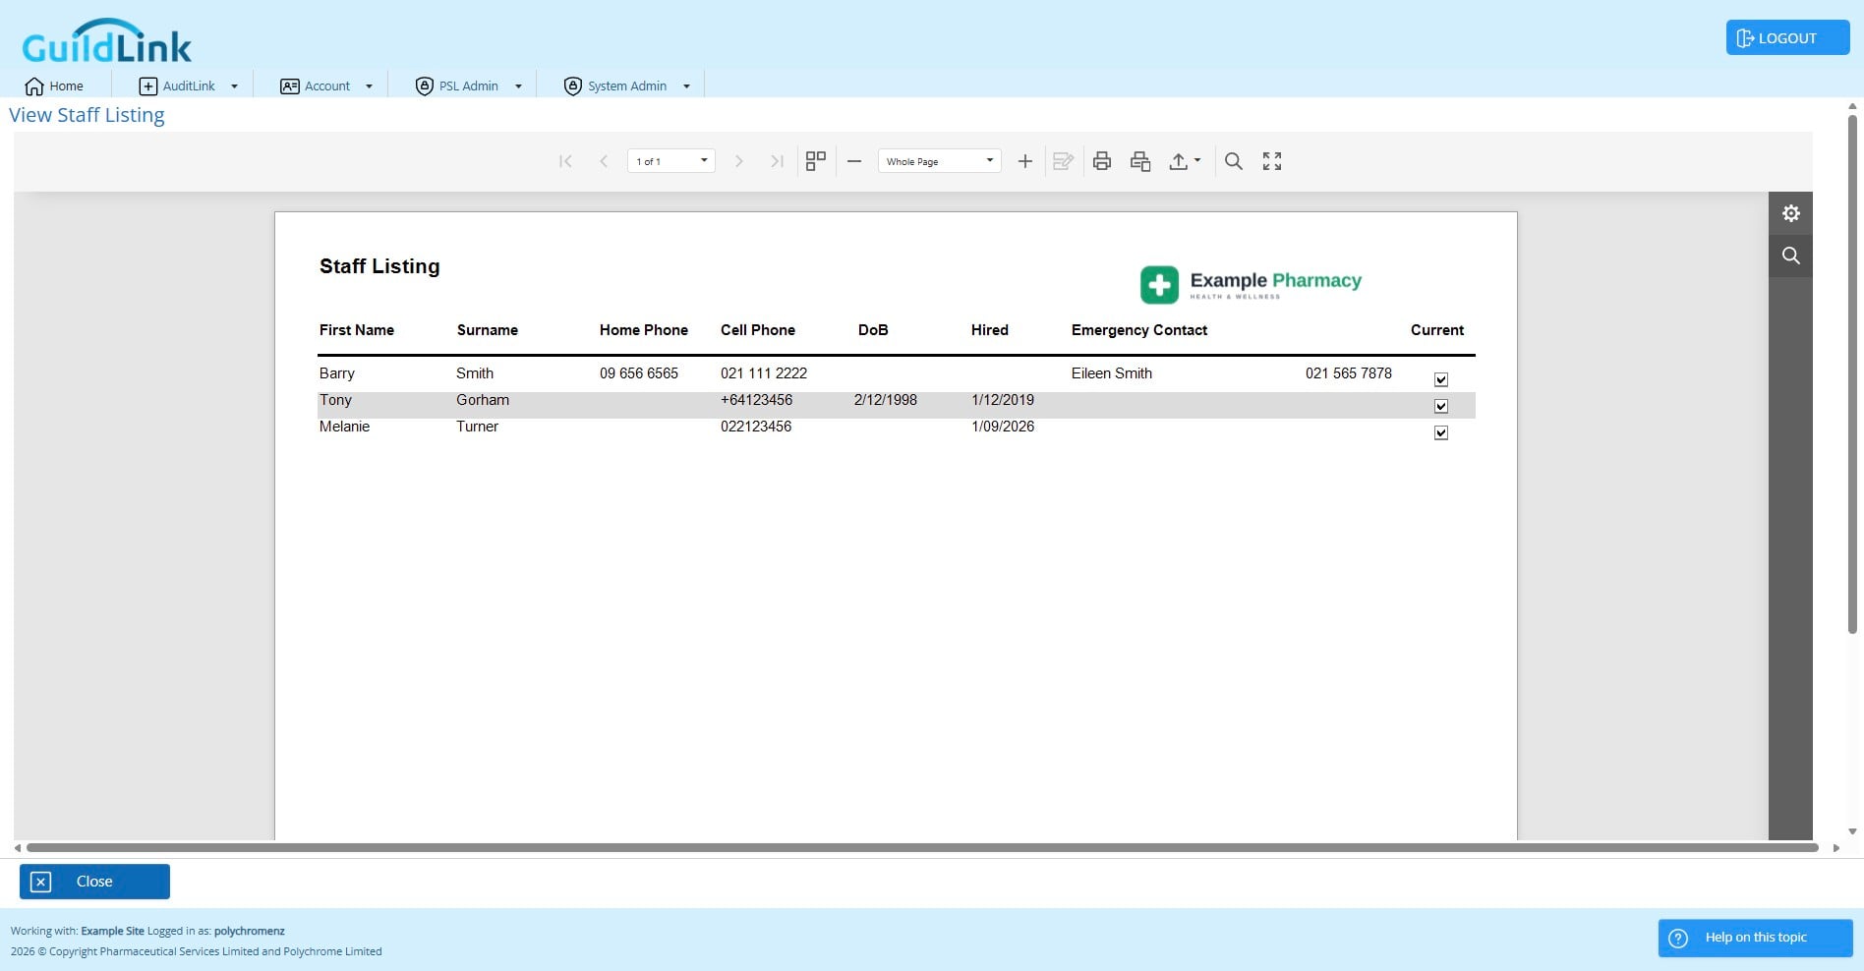This screenshot has width=1864, height=971.
Task: Open Help on this topic
Action: 1755,938
